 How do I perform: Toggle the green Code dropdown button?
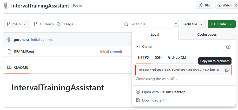coord(222,24)
